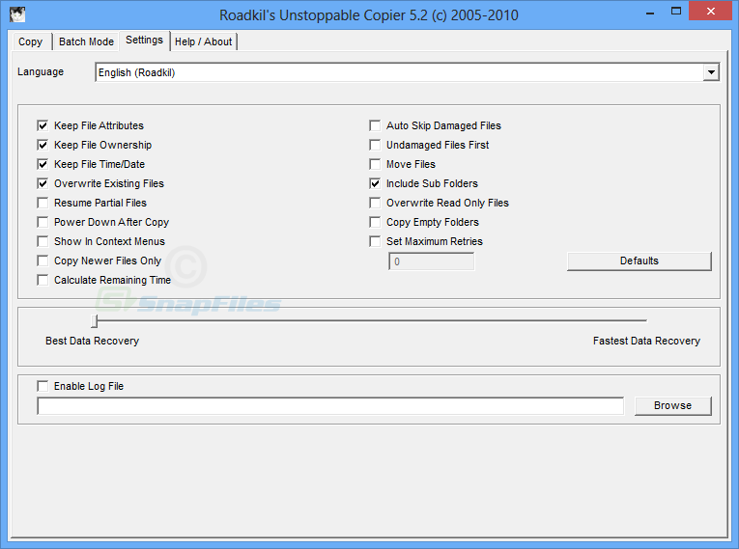This screenshot has width=739, height=549.
Task: Check Auto Skip Damaged Files
Action: pos(375,125)
